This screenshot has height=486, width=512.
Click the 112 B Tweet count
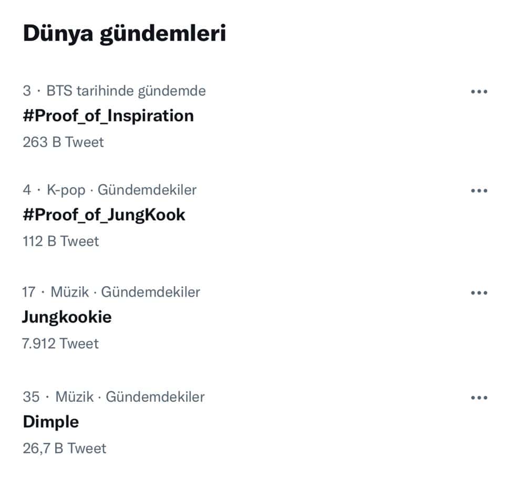coord(60,241)
